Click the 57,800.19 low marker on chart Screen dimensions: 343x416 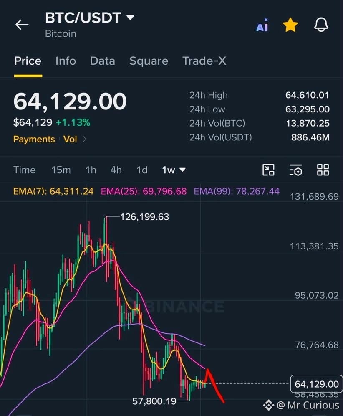coord(154,401)
